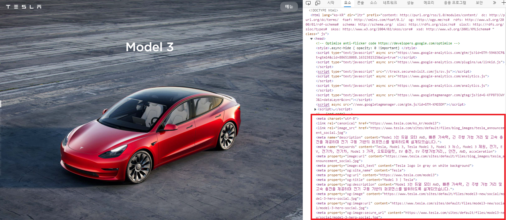Select the Optimize anti-flicker comment line
Screen dimensions: 506x220
click(x=388, y=43)
